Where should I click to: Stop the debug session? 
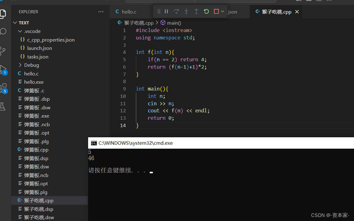[x=216, y=11]
